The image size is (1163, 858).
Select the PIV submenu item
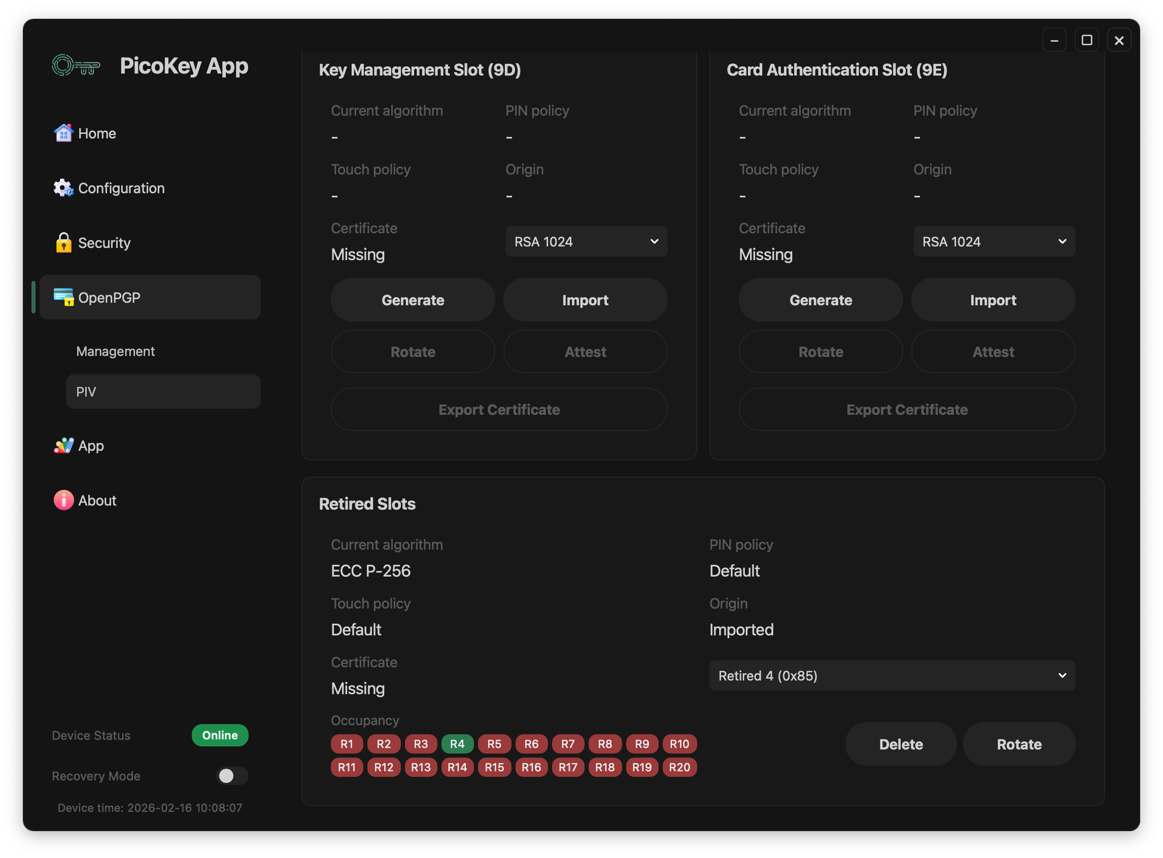[163, 391]
